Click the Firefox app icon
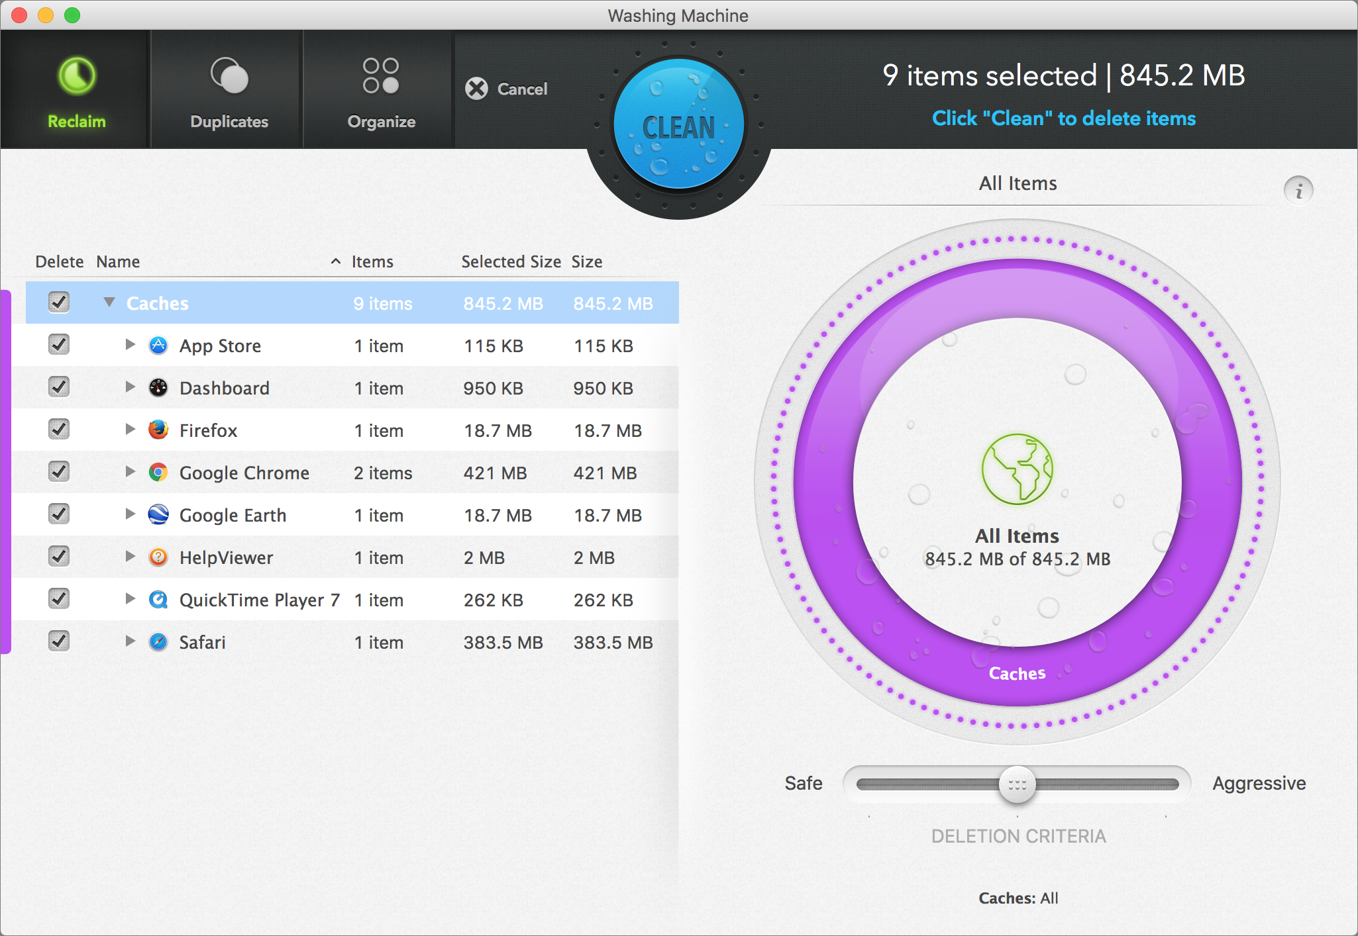1358x936 pixels. click(x=158, y=430)
